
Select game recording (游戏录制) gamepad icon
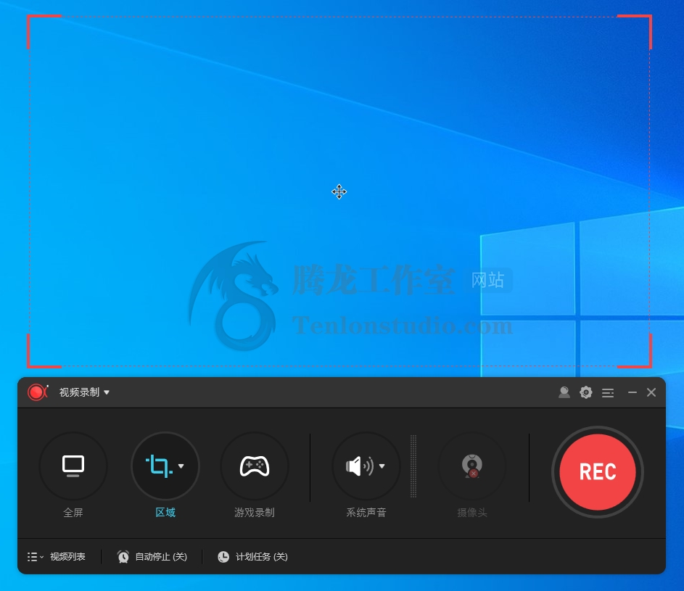click(x=255, y=466)
